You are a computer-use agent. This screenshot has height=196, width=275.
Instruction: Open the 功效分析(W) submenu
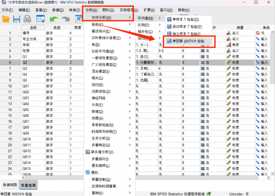(110, 17)
